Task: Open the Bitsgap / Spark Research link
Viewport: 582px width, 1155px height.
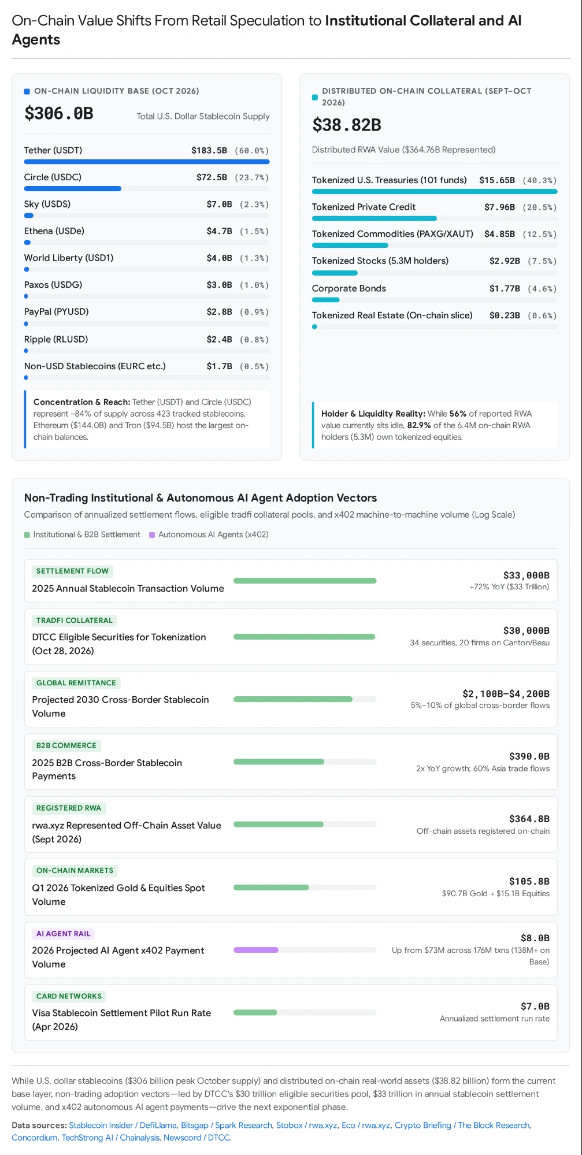Action: pyautogui.click(x=227, y=1125)
